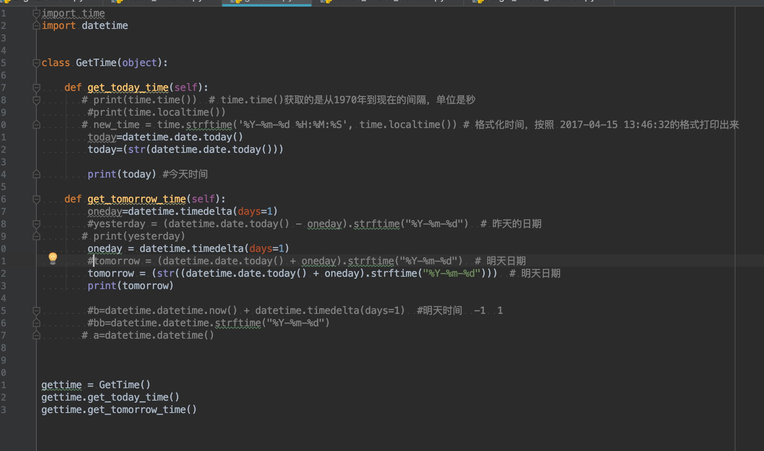Collapse the class GetTime fold marker

pos(36,63)
